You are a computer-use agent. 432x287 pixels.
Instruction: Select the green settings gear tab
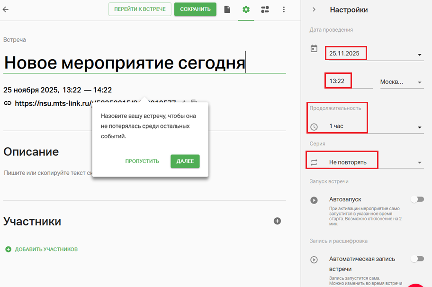click(x=246, y=9)
